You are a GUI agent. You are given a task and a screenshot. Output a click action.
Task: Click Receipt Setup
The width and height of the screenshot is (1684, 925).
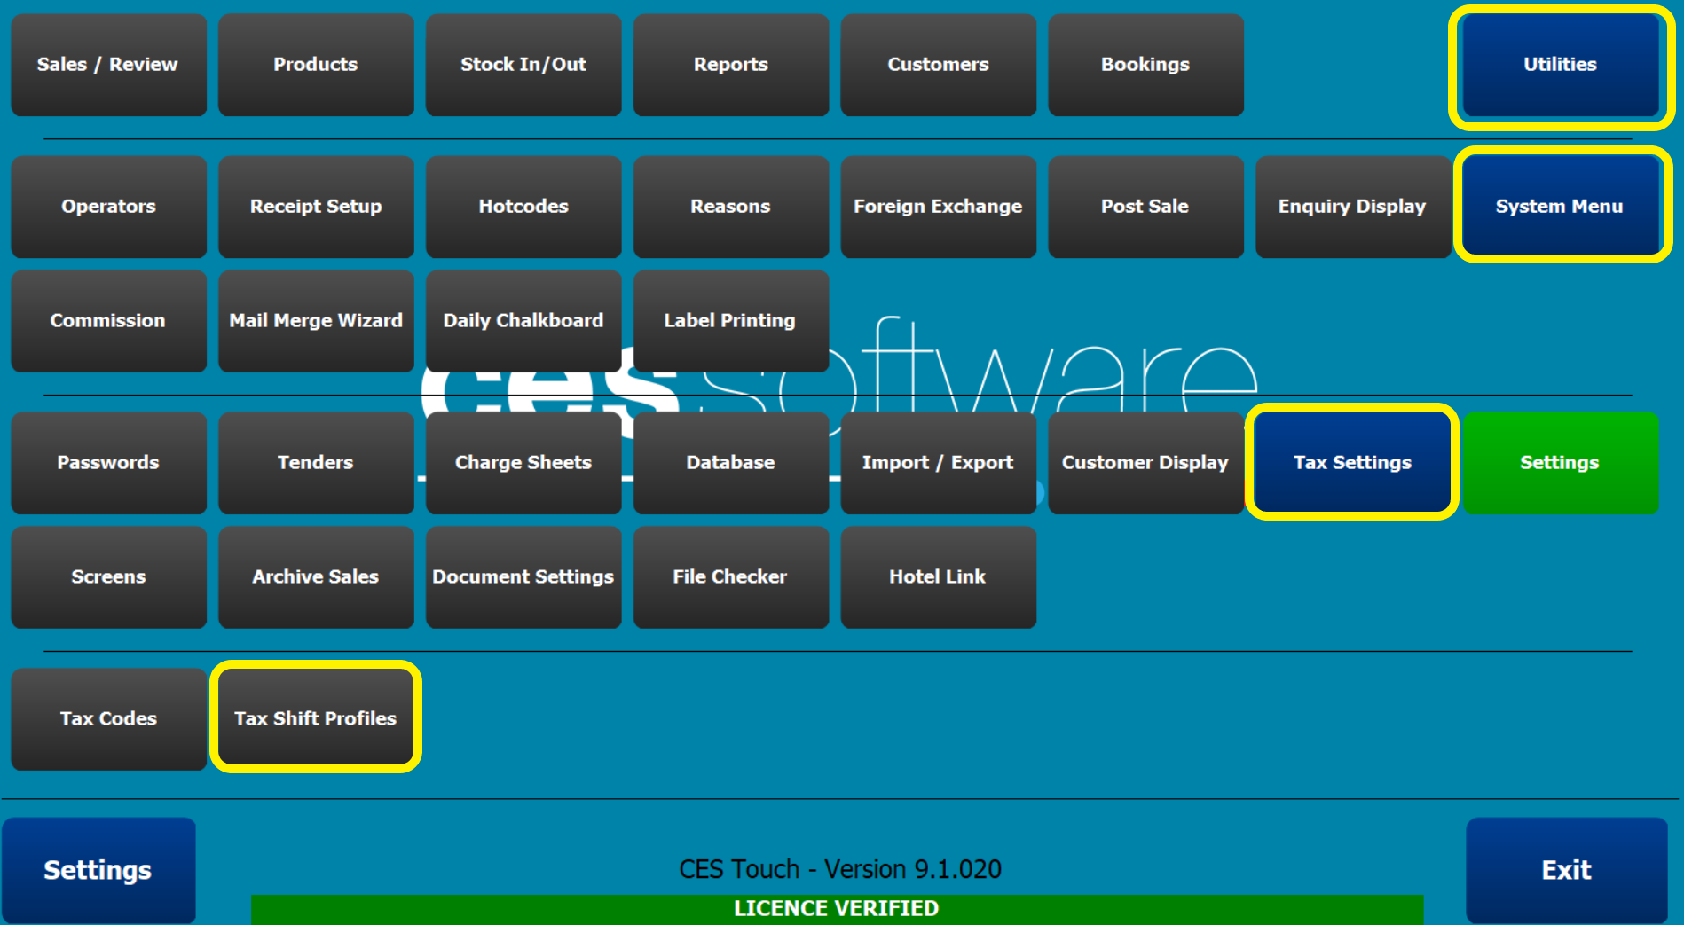(315, 206)
